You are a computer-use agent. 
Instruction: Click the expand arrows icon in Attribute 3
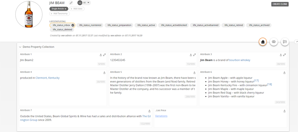(284, 55)
